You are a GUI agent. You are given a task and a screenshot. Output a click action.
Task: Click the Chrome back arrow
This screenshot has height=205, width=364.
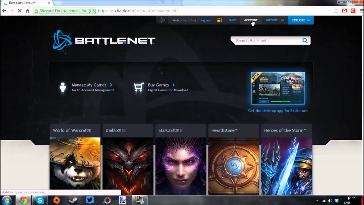pyautogui.click(x=4, y=11)
